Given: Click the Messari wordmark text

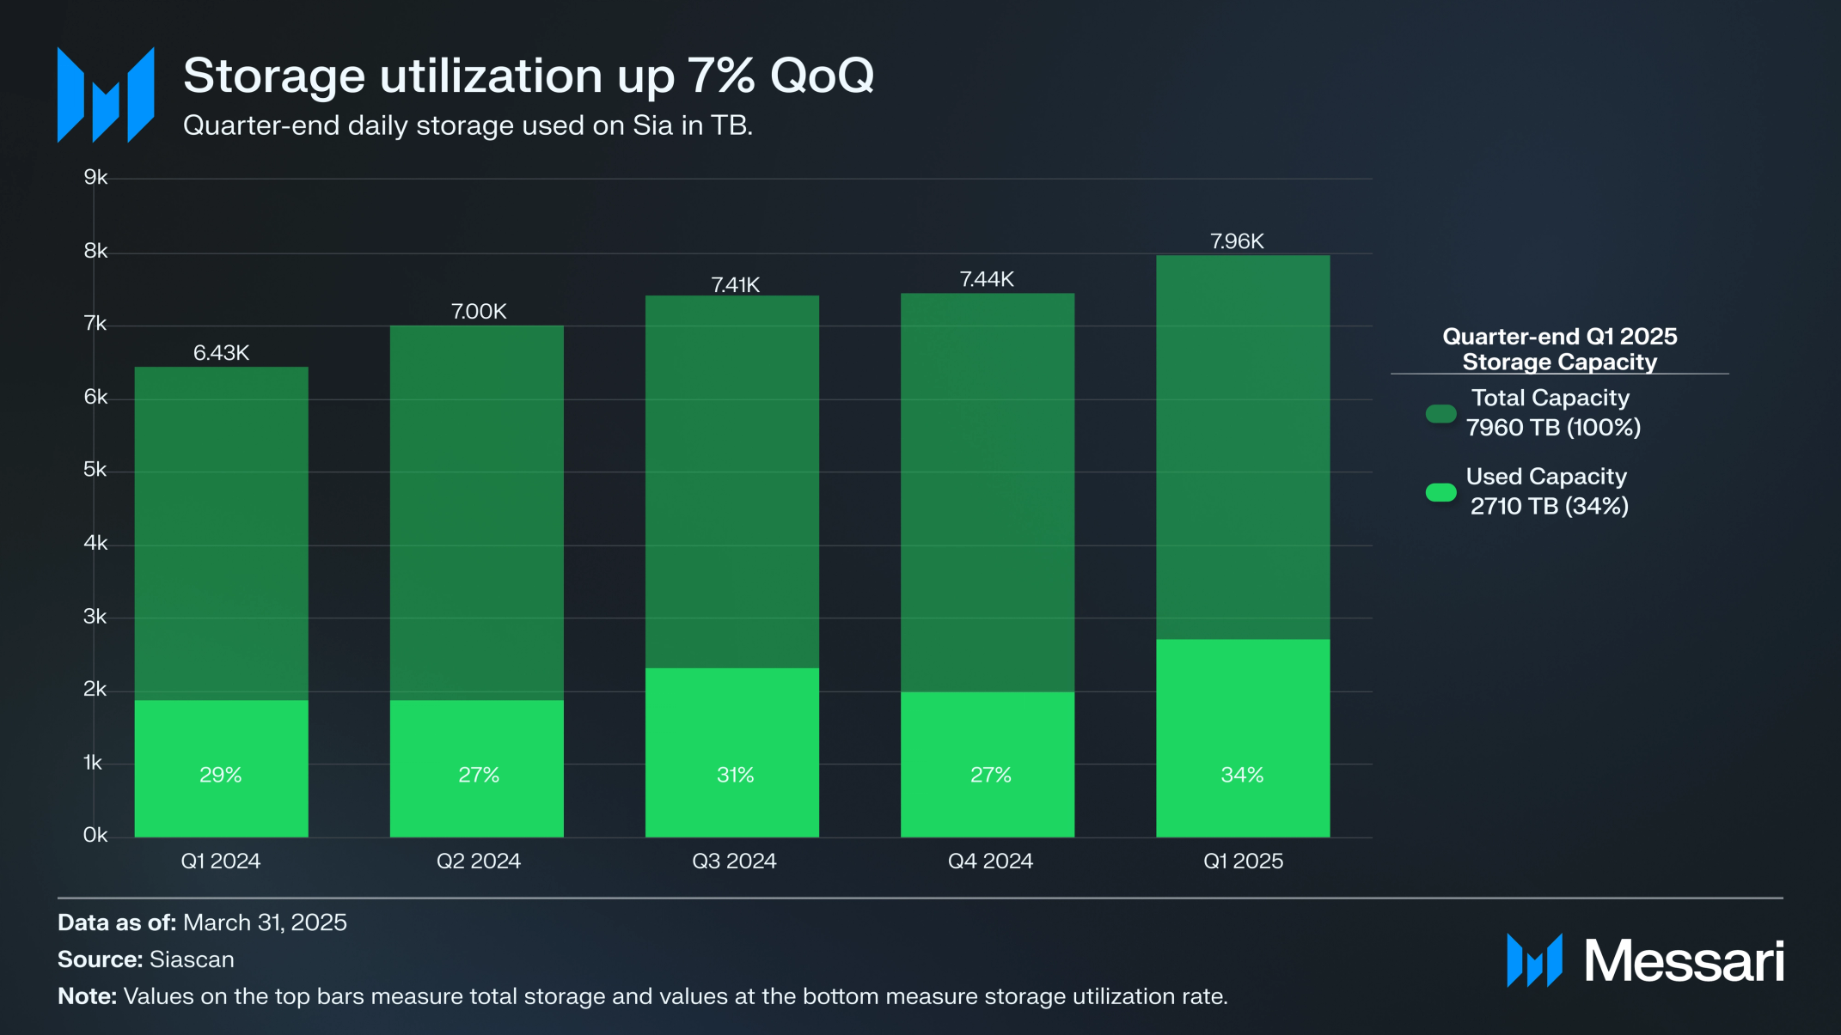Looking at the screenshot, I should click(x=1684, y=960).
